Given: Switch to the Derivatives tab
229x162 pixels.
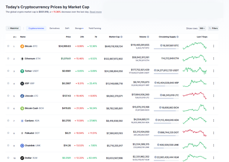Looking at the screenshot, I should tap(55, 28).
